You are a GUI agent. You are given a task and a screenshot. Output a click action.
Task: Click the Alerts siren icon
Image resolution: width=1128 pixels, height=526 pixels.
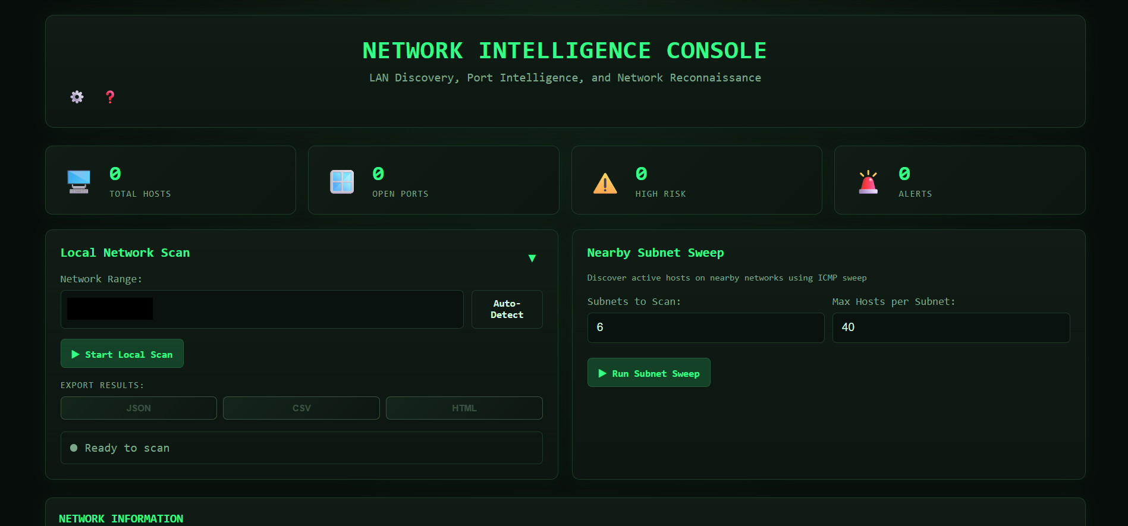(868, 182)
